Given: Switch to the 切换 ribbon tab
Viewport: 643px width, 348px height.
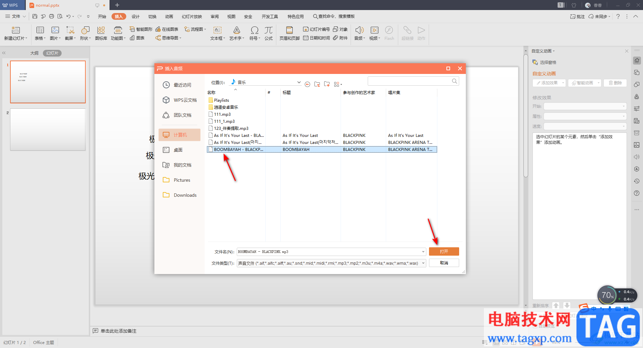Looking at the screenshot, I should [x=152, y=16].
